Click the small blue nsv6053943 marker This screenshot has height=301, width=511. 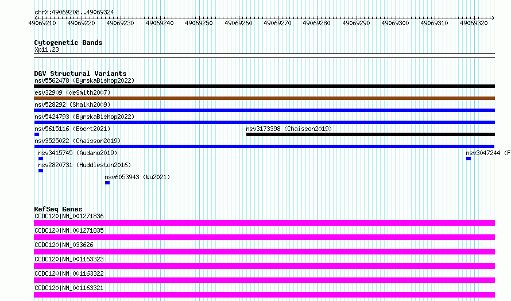[107, 183]
